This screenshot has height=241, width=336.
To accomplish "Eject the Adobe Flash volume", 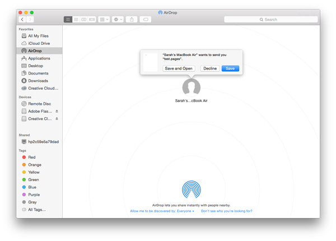I will click(57, 112).
